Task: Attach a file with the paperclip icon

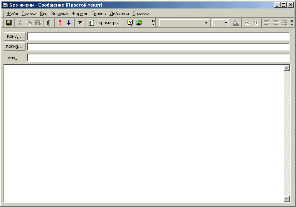Action: [x=49, y=23]
